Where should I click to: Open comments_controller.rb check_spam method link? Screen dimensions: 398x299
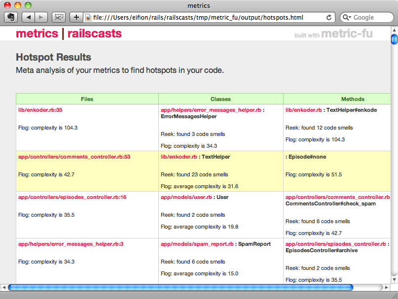click(x=338, y=197)
